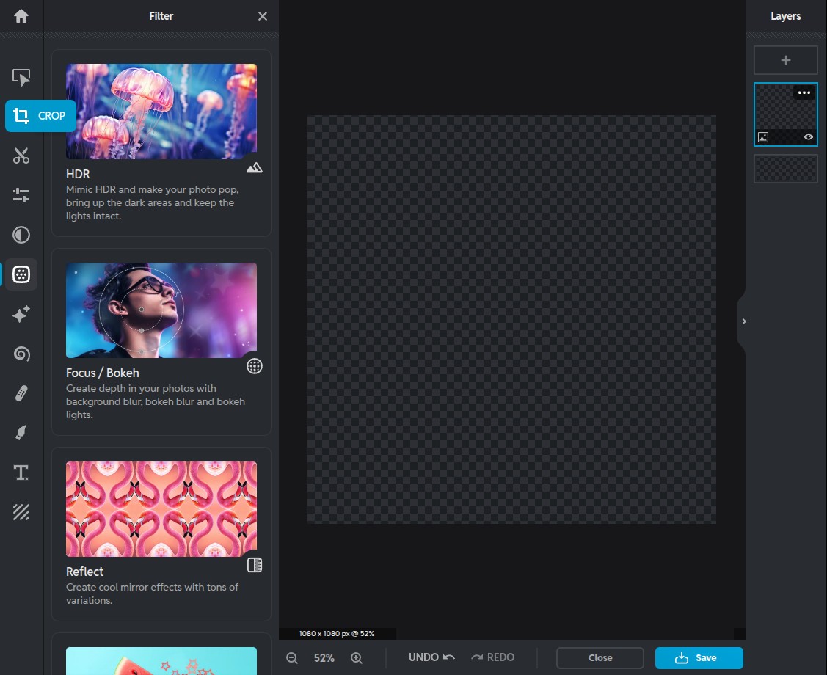Open the Focus / Bokeh filter
The width and height of the screenshot is (827, 675).
(161, 341)
